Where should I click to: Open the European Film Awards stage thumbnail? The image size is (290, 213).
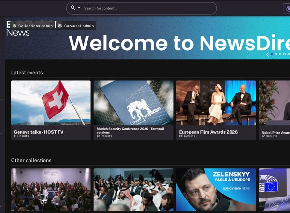click(216, 103)
